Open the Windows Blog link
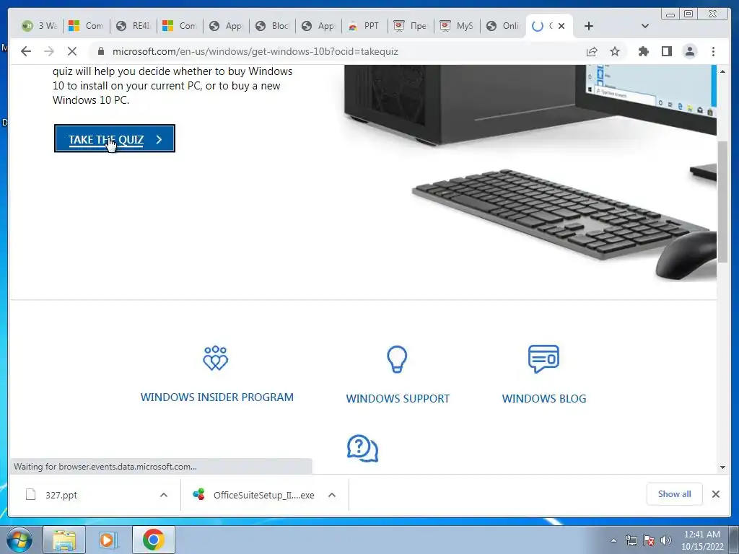 [544, 398]
